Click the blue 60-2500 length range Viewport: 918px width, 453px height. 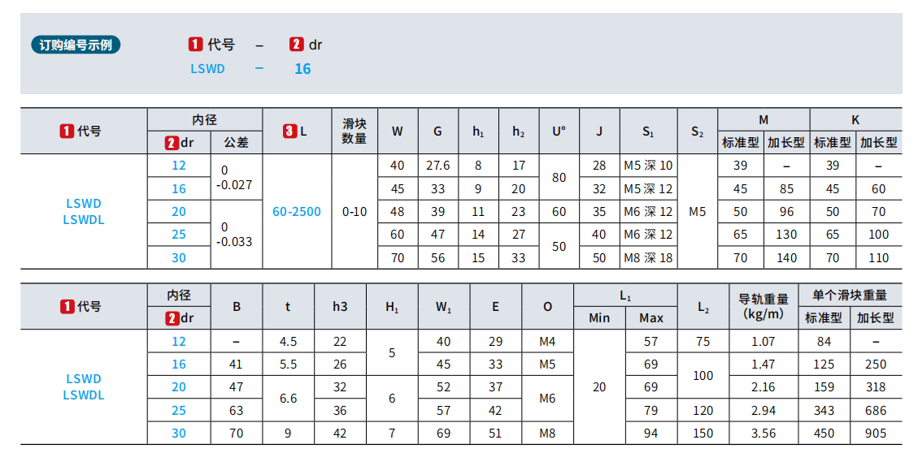pos(297,212)
